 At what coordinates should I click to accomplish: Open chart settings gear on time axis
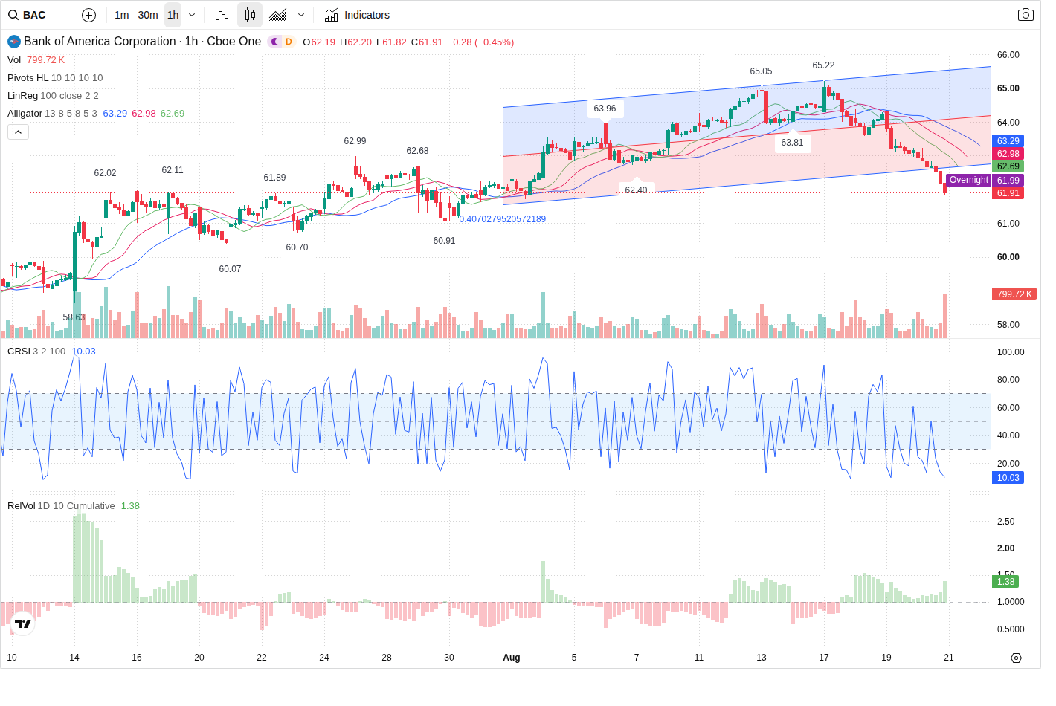[x=1016, y=658]
